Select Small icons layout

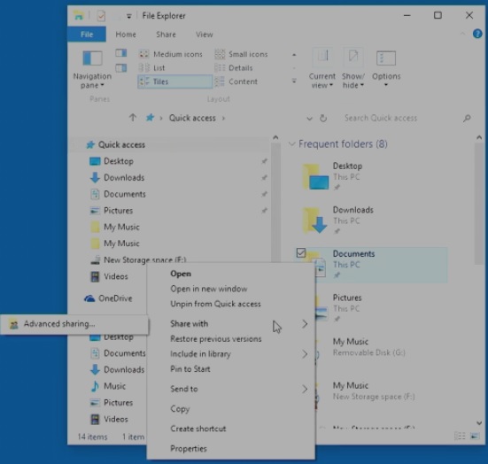pyautogui.click(x=242, y=54)
